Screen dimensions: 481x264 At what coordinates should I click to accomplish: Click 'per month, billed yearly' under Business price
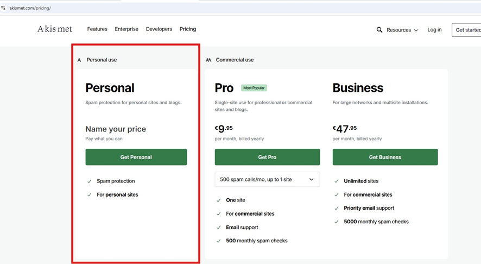357,139
